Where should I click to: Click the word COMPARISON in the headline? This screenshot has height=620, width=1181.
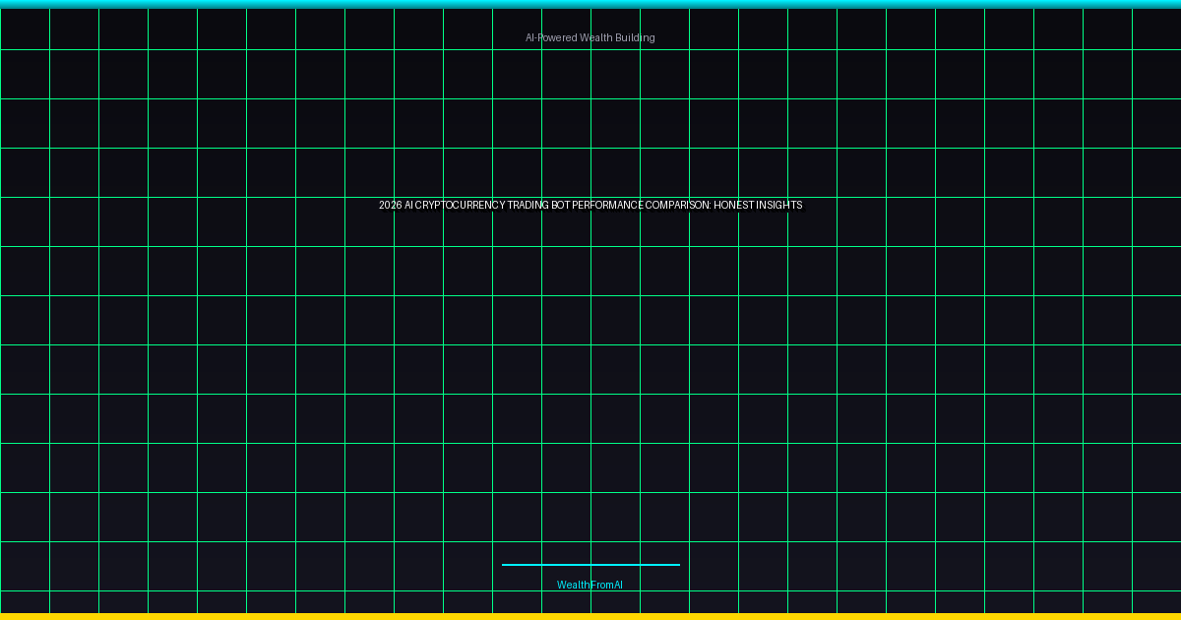tap(676, 205)
